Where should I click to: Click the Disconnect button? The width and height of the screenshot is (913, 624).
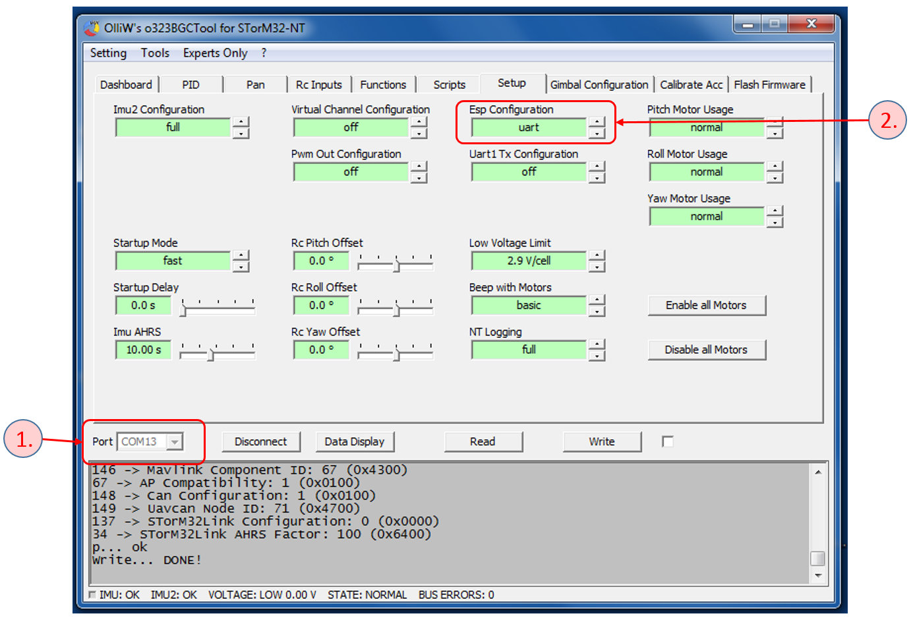pos(260,441)
